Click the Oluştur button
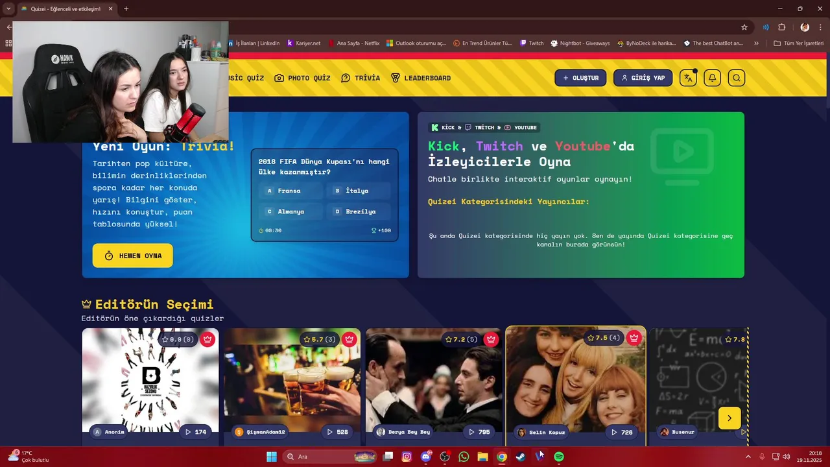The height and width of the screenshot is (467, 830). tap(580, 78)
